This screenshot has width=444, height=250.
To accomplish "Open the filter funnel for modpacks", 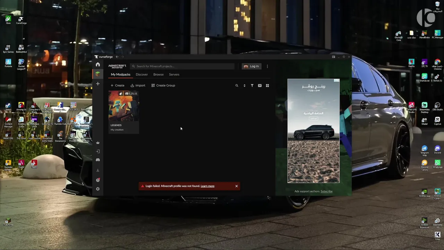I will pos(252,85).
